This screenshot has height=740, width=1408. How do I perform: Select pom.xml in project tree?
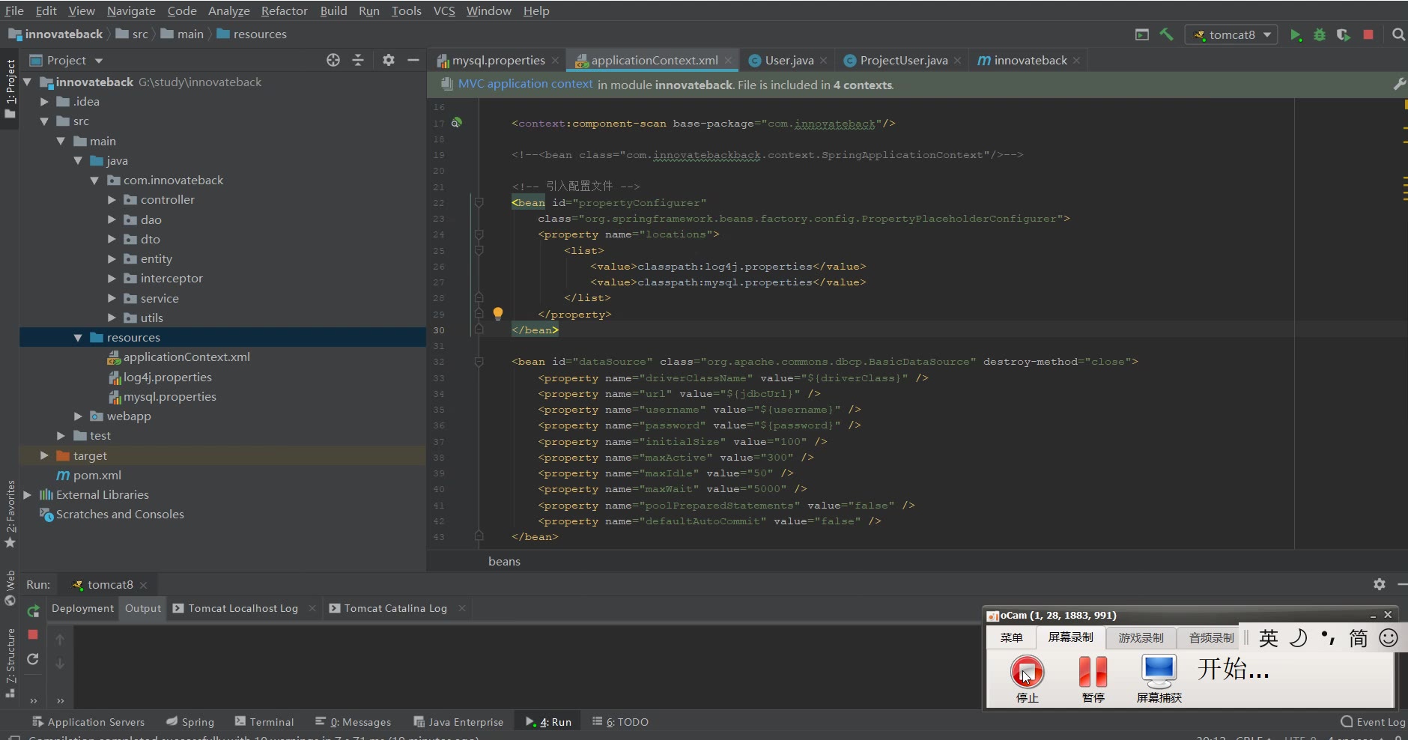pos(97,475)
